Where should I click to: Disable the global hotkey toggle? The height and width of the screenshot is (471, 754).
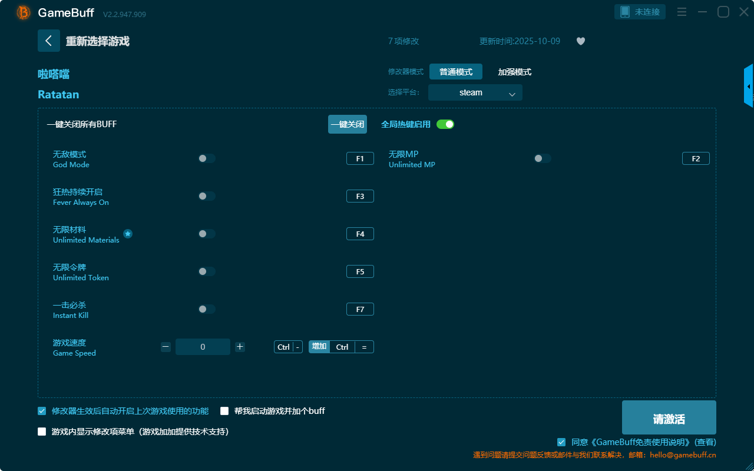coord(445,124)
